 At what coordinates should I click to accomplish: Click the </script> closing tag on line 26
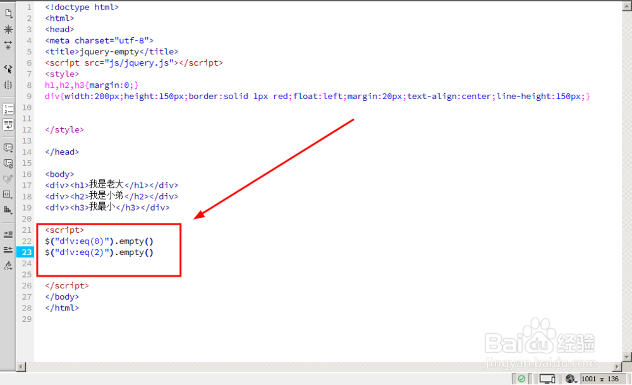click(67, 285)
